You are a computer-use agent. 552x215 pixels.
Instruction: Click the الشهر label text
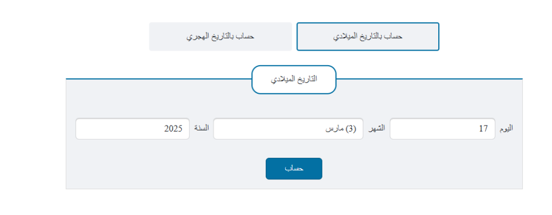pyautogui.click(x=377, y=128)
